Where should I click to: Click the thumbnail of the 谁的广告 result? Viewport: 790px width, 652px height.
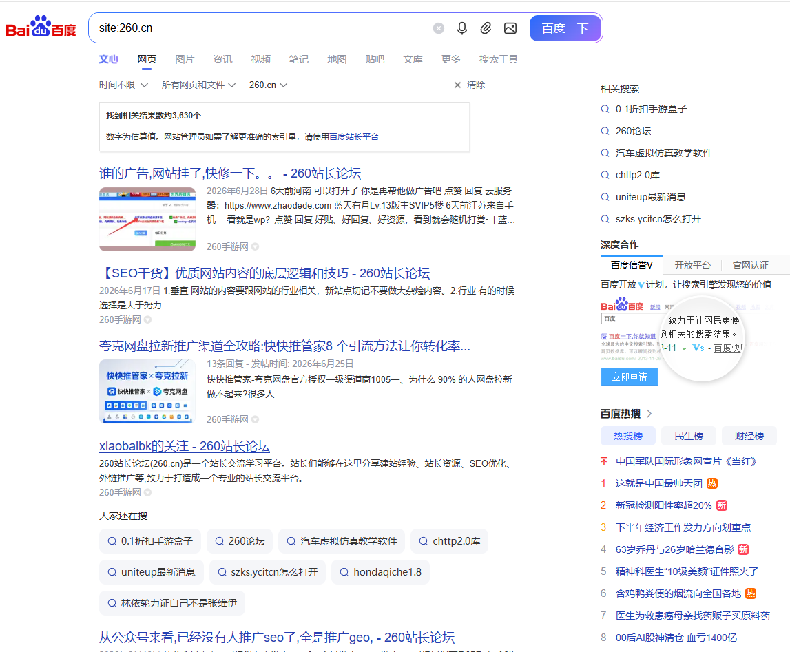coord(147,219)
